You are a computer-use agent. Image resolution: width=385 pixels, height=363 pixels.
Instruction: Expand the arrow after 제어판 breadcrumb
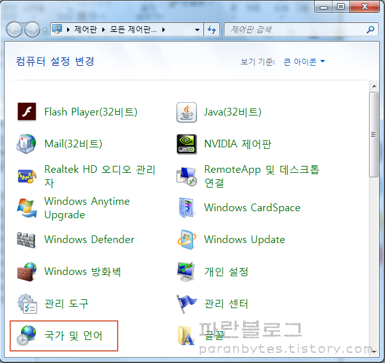[104, 30]
